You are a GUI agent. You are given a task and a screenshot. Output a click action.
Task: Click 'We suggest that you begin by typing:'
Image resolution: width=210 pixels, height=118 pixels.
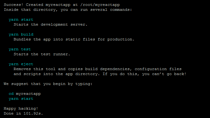48,84
